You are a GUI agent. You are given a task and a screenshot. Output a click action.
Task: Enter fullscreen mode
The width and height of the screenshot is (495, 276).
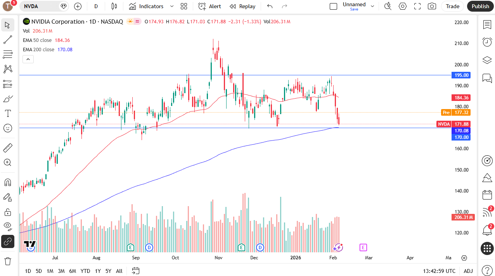click(x=417, y=6)
